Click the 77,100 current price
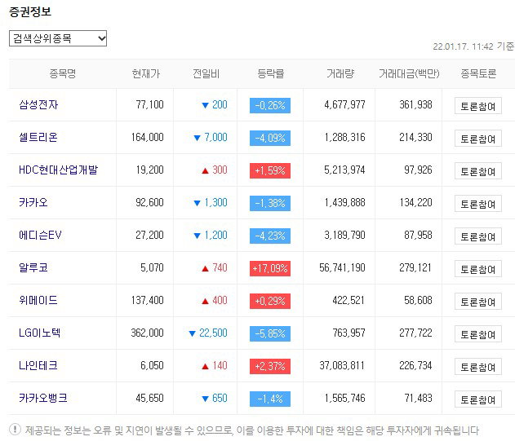Screen dimensions: 515x441 click(x=150, y=104)
